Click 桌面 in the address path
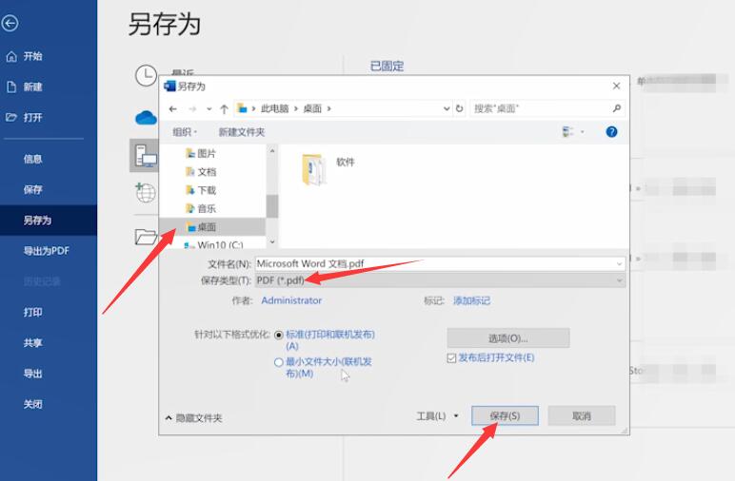The image size is (735, 481). 312,108
